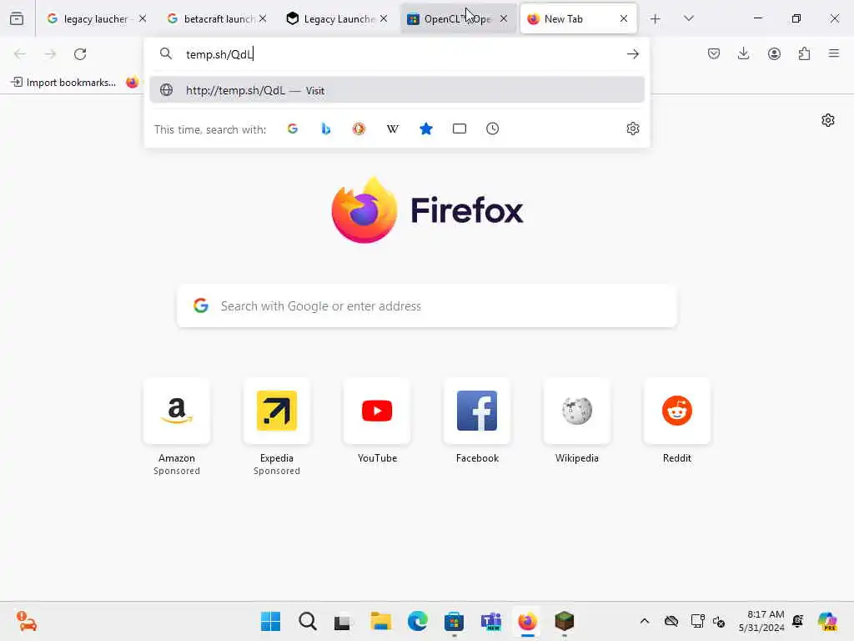This screenshot has height=641, width=854.
Task: Open Microsoft Store from taskbar
Action: pyautogui.click(x=454, y=621)
